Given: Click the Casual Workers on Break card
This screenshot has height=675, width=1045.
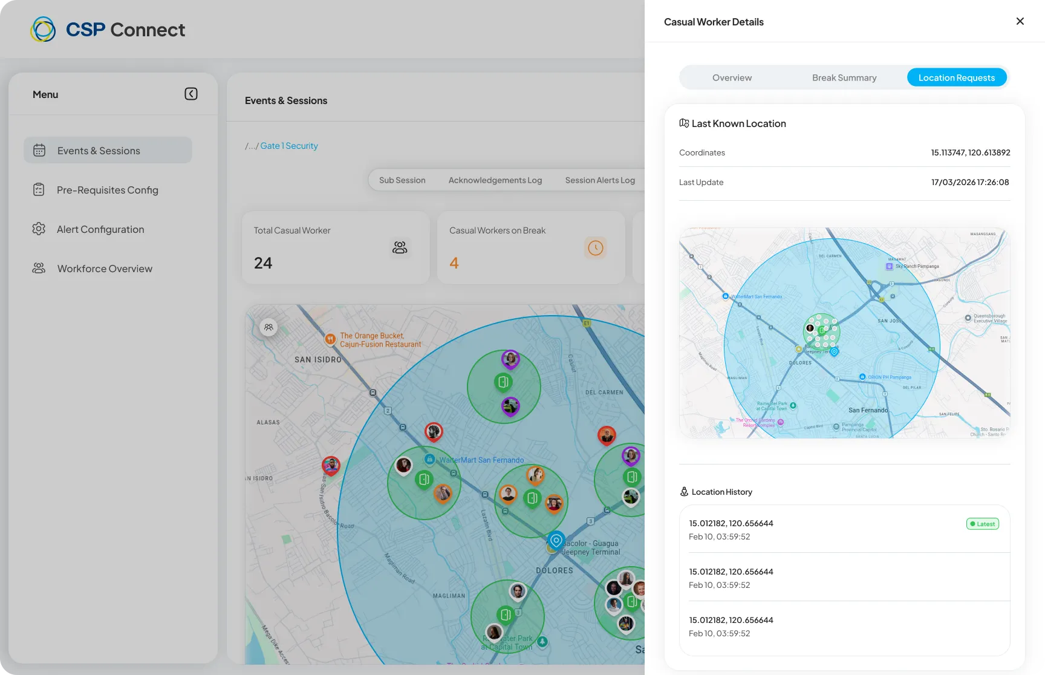Looking at the screenshot, I should 531,247.
